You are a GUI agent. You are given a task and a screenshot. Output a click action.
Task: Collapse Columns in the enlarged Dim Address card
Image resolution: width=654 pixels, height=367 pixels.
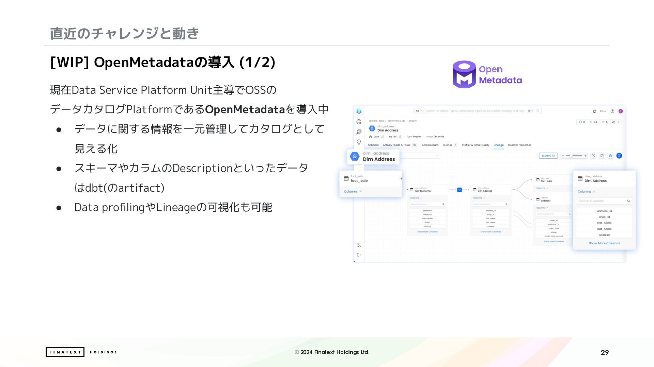[x=587, y=192]
